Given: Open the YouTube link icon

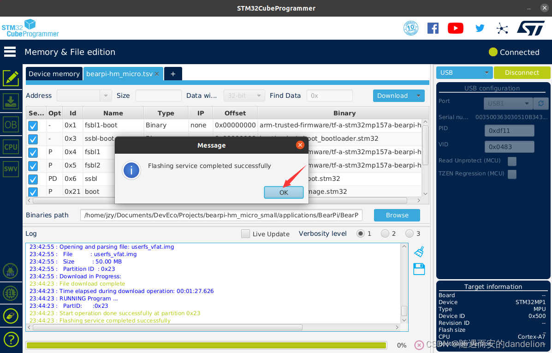Looking at the screenshot, I should click(x=456, y=28).
